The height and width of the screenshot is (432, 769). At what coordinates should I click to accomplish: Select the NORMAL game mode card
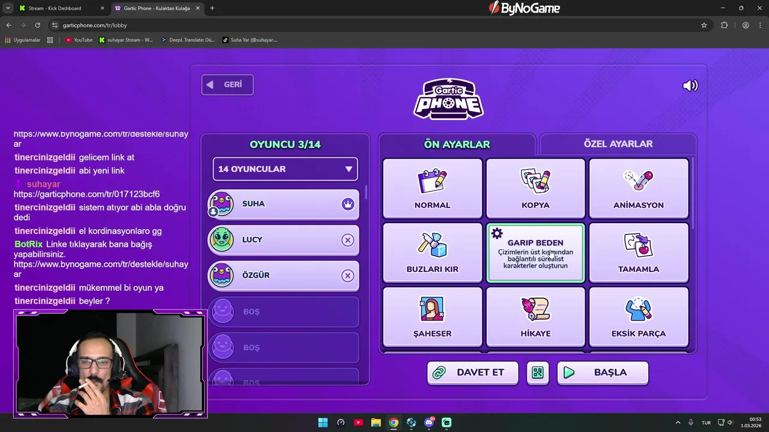pyautogui.click(x=433, y=188)
